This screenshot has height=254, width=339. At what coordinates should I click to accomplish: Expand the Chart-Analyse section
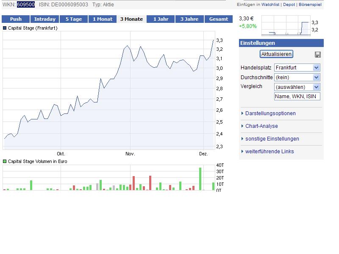(261, 126)
